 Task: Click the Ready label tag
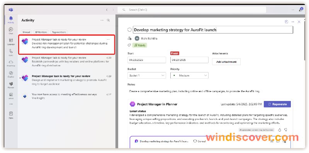140,45
